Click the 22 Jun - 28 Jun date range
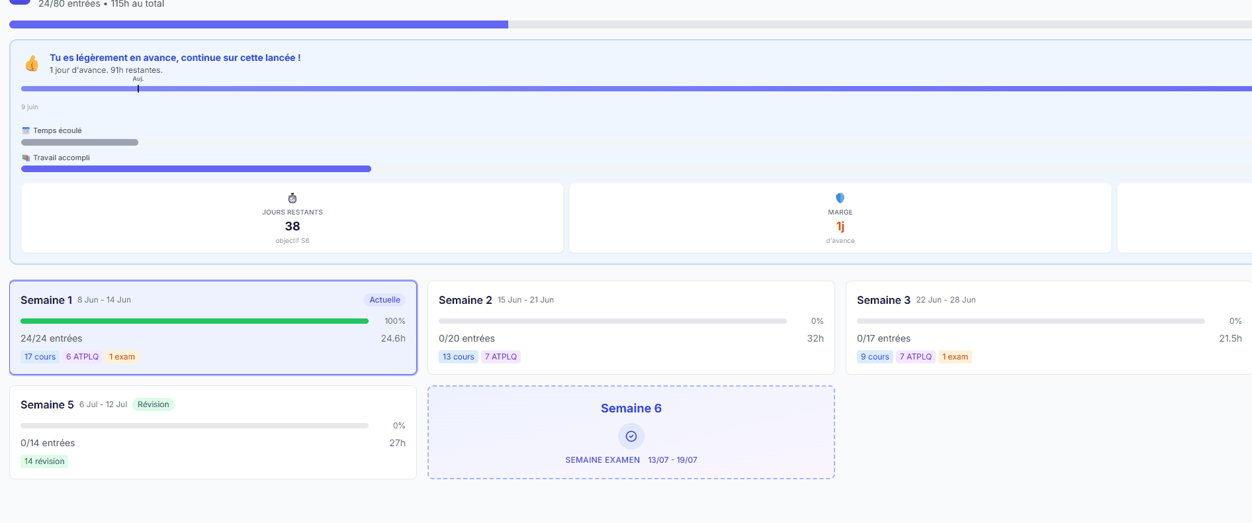The height and width of the screenshot is (523, 1252). click(x=946, y=300)
